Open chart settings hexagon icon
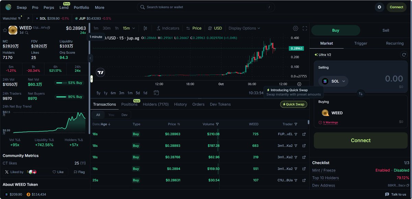This screenshot has height=199, width=412. point(296,28)
